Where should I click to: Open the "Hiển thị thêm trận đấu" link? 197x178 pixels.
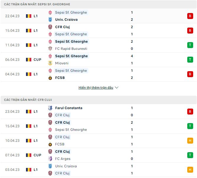pos(96,88)
